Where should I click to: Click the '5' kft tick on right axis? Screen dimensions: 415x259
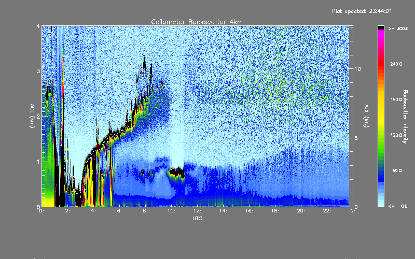[356, 138]
